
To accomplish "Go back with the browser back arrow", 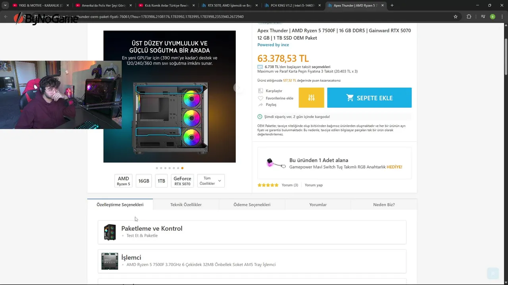I will click(x=6, y=17).
